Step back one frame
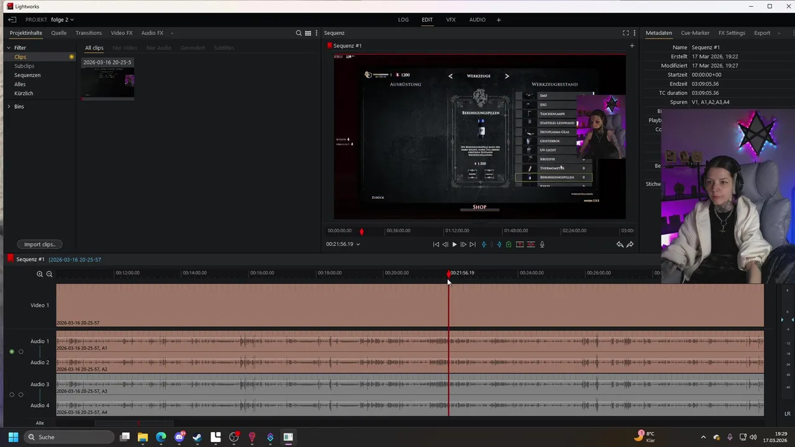 coord(445,245)
